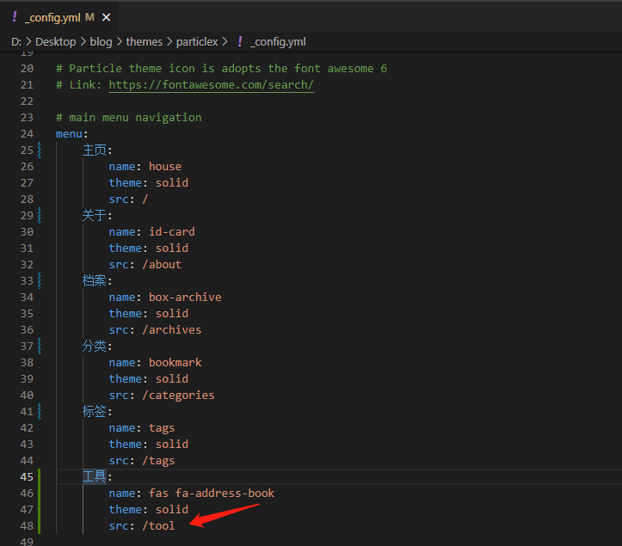Click the 'solid' value on line 47
The image size is (622, 546).
click(172, 510)
